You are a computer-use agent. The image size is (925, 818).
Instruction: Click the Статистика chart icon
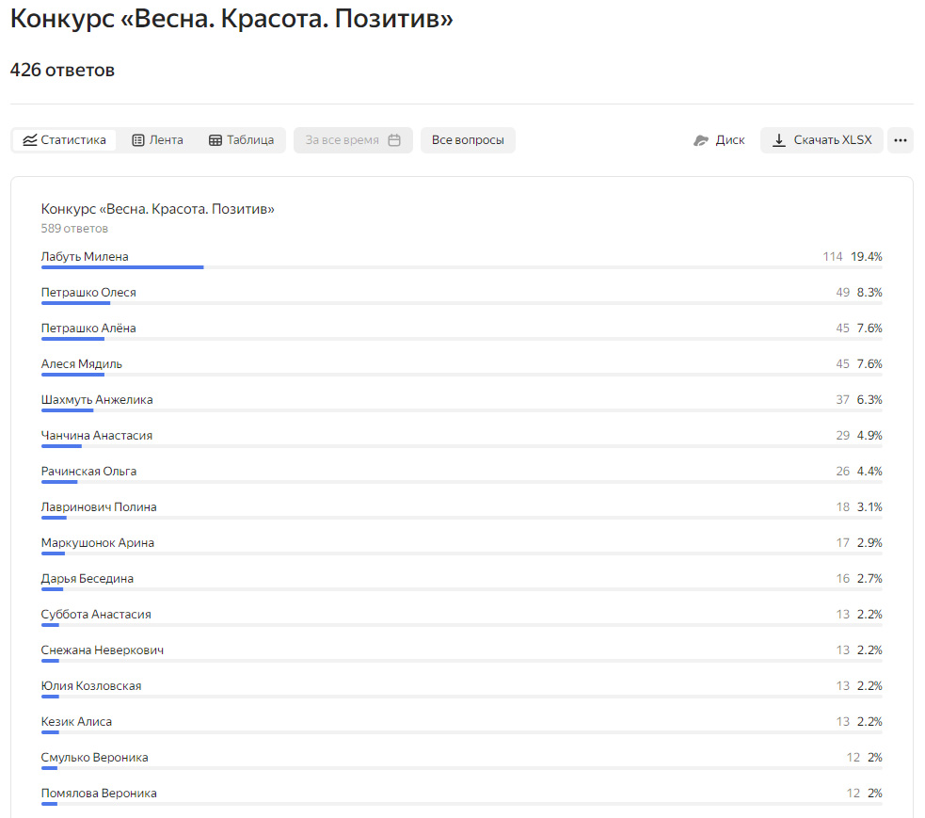pos(30,140)
